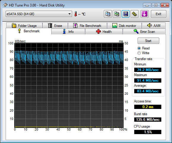Open the eSATA SSD (64 GB) drive selector
The image size is (172, 143).
point(39,14)
